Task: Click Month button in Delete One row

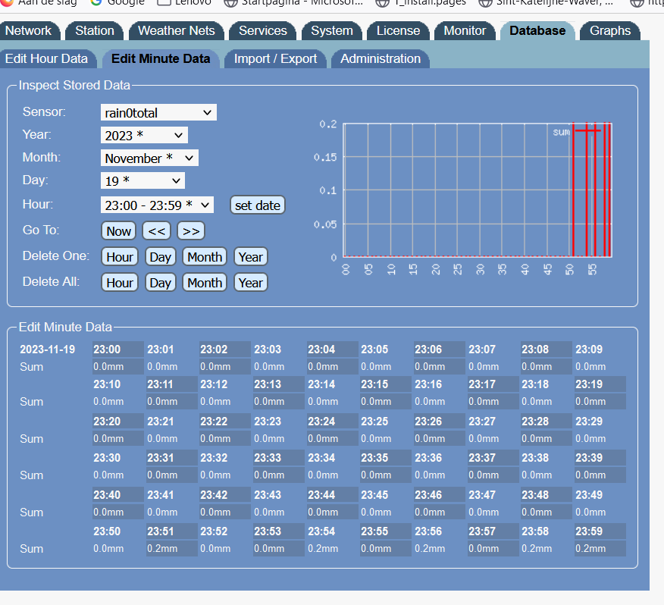Action: tap(205, 257)
